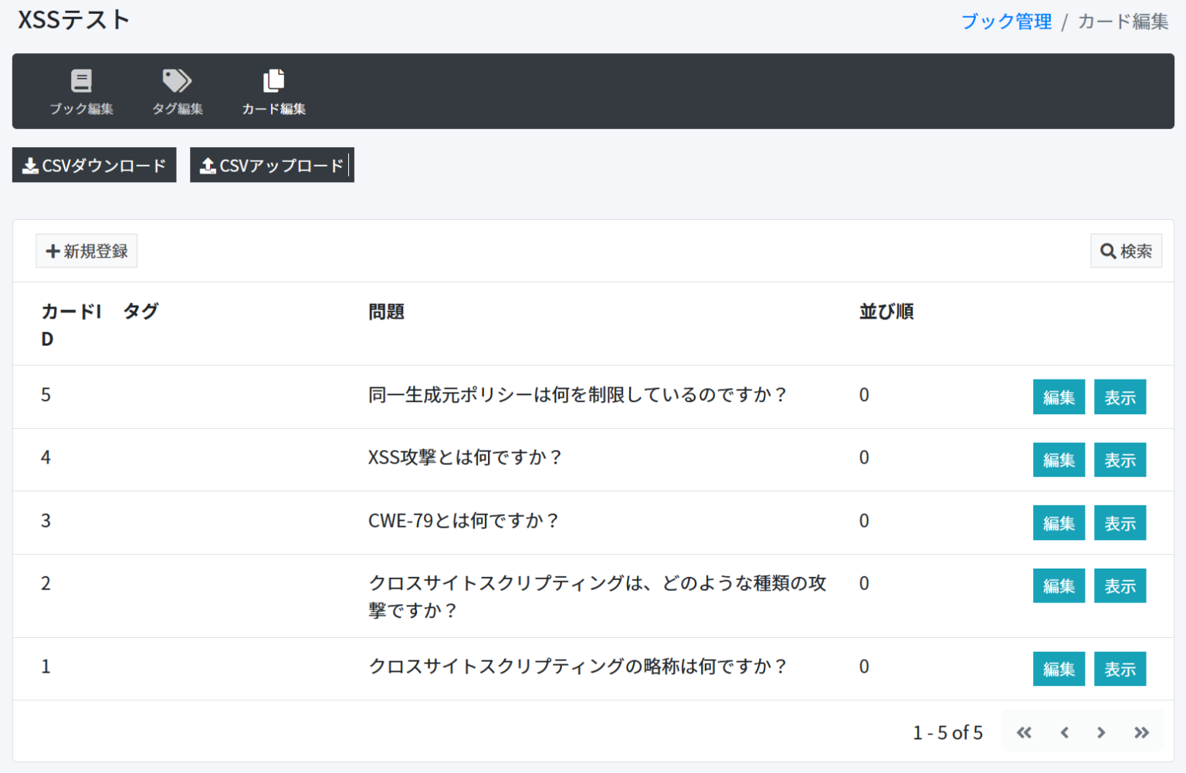Follow the ブック管理 breadcrumb link
The height and width of the screenshot is (773, 1186).
1006,22
